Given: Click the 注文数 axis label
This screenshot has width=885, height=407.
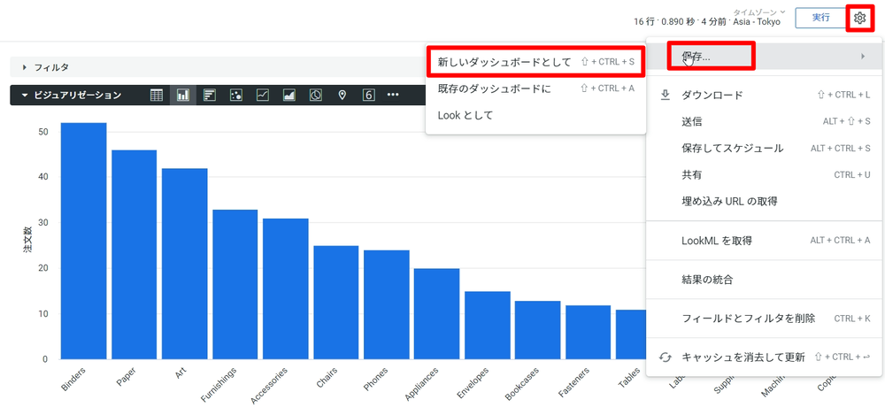Looking at the screenshot, I should (x=27, y=240).
